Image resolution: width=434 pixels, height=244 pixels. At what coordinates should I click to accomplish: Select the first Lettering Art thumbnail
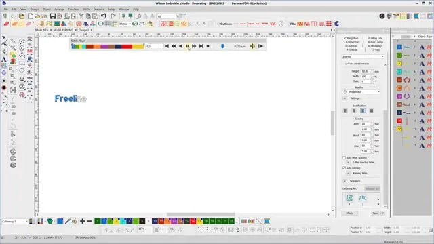(x=349, y=198)
